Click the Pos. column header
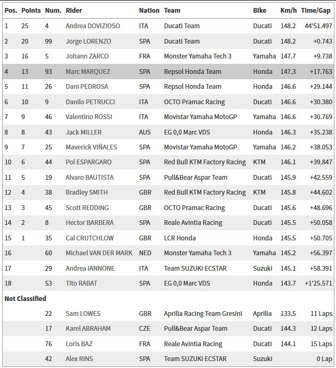The image size is (336, 368). click(11, 11)
